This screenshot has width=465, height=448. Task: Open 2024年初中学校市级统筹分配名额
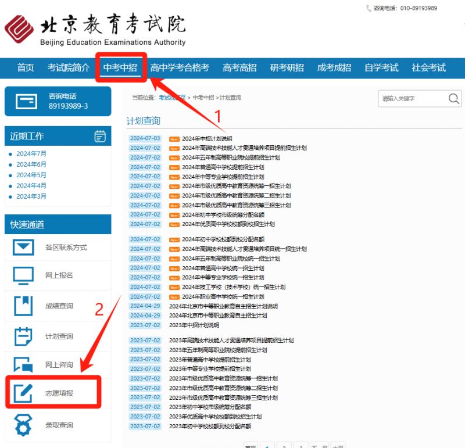[x=223, y=214]
